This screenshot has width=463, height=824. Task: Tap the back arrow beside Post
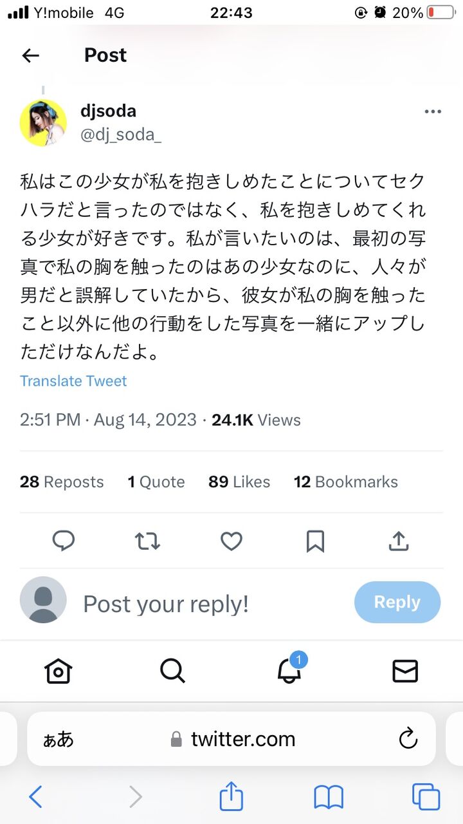[x=31, y=55]
